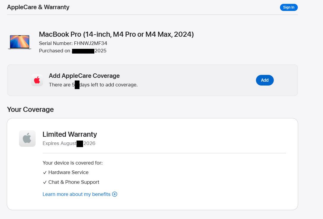The height and width of the screenshot is (219, 323).
Task: Click the Hardware Service checkmark icon
Action: (x=45, y=173)
